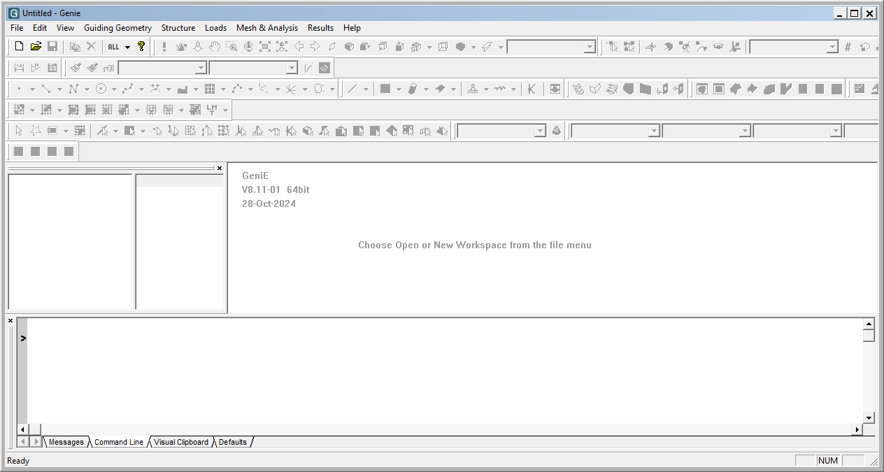Screen dimensions: 884x472
Task: Create a new workspace with New icon
Action: (19, 47)
